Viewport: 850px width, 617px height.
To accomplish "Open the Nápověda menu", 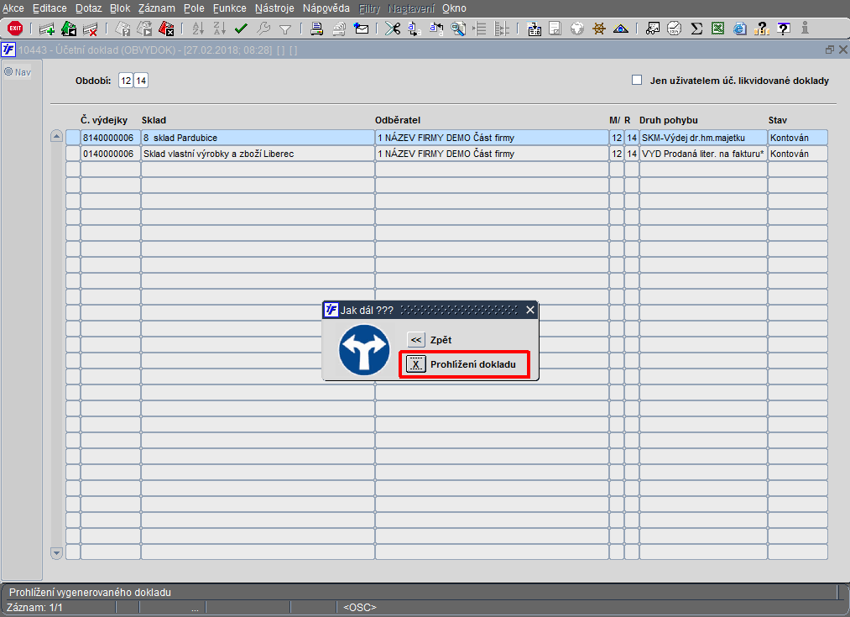I will pyautogui.click(x=326, y=8).
